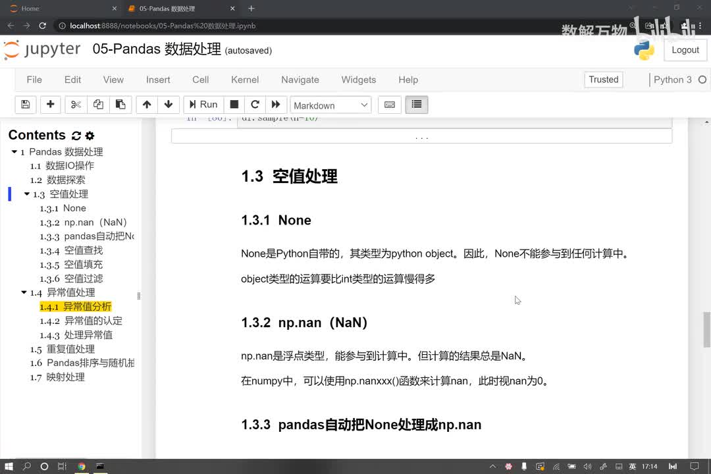Open the cell type Markdown dropdown
The height and width of the screenshot is (474, 711).
[330, 105]
